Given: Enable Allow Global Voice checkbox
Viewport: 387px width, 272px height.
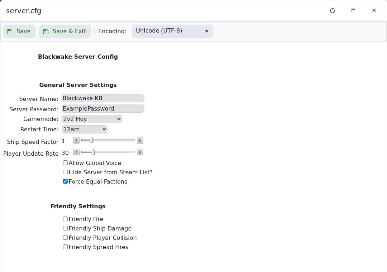Looking at the screenshot, I should [x=66, y=163].
